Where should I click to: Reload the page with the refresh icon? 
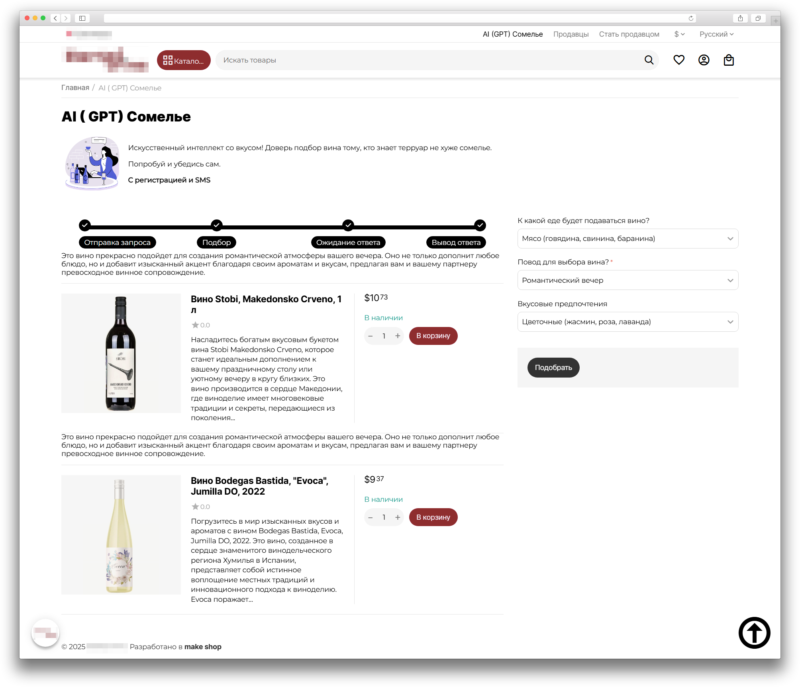point(691,18)
